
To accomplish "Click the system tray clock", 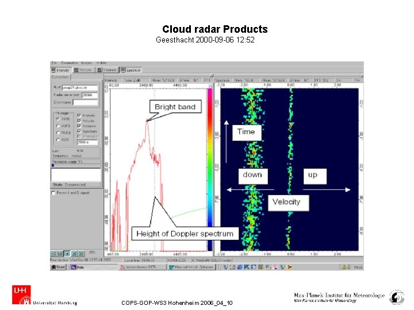I will tap(358, 268).
